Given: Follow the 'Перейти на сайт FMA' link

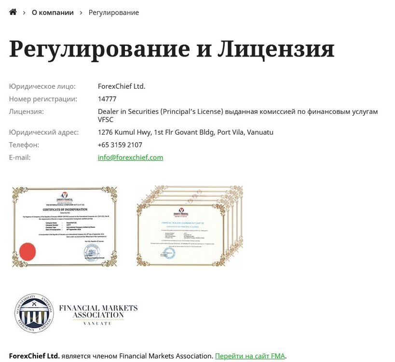Looking at the screenshot, I should click(x=250, y=356).
